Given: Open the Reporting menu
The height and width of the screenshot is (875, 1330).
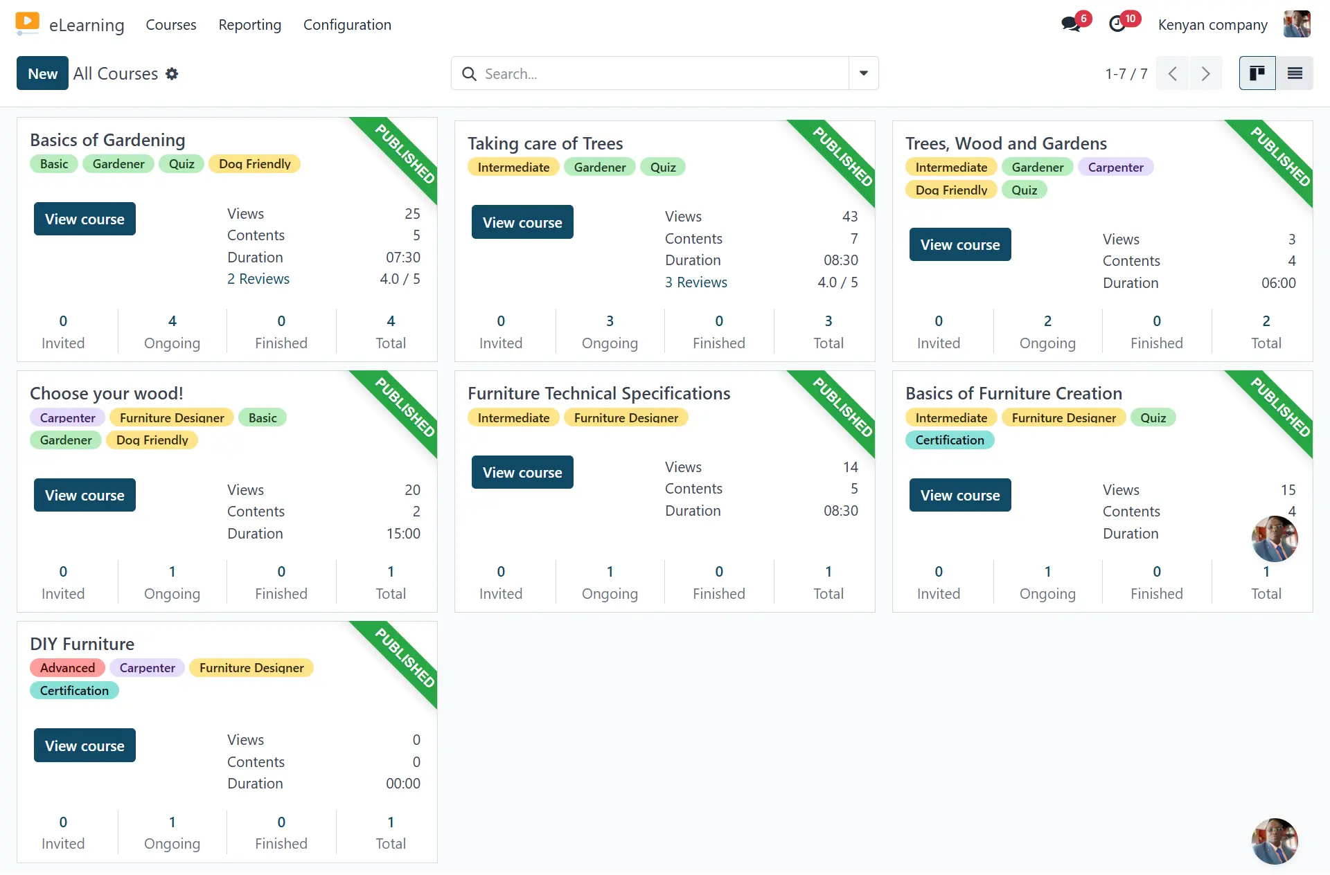Looking at the screenshot, I should 249,25.
